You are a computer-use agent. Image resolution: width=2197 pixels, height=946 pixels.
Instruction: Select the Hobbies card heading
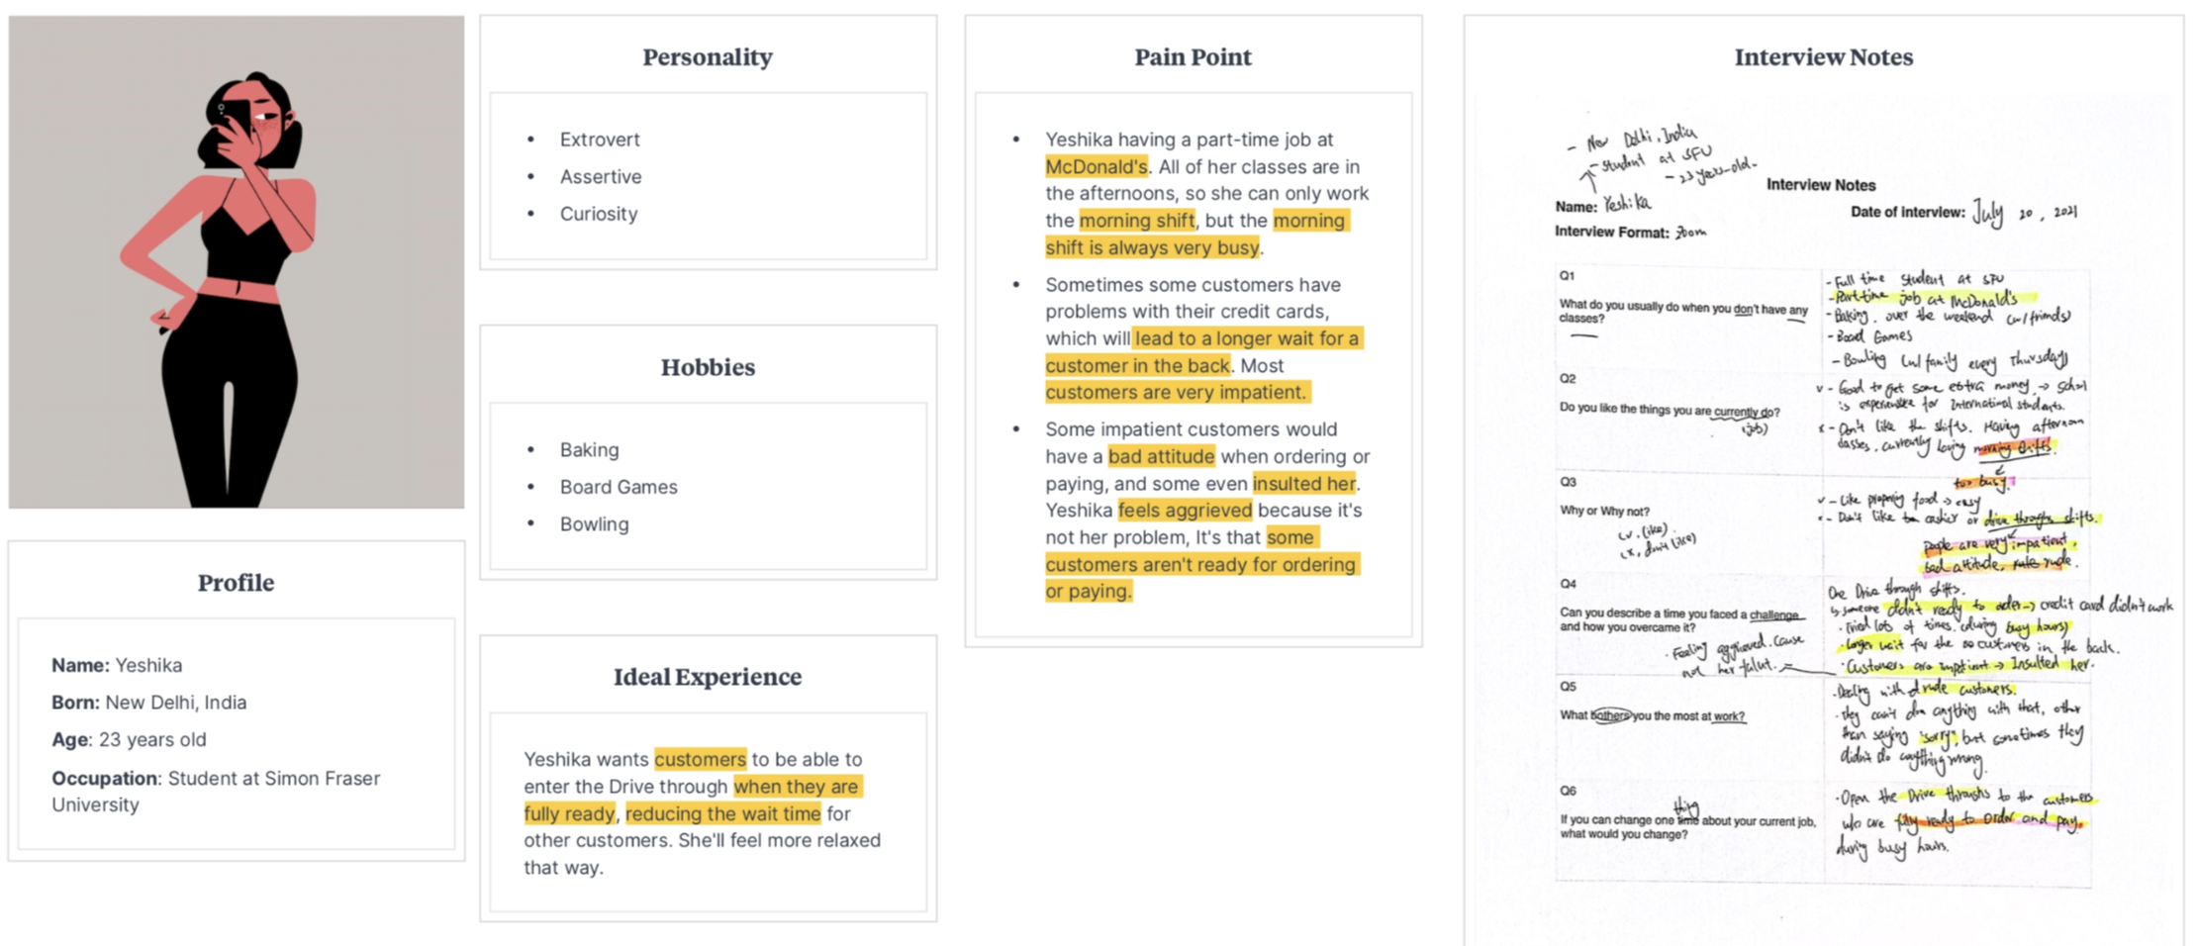pyautogui.click(x=708, y=367)
